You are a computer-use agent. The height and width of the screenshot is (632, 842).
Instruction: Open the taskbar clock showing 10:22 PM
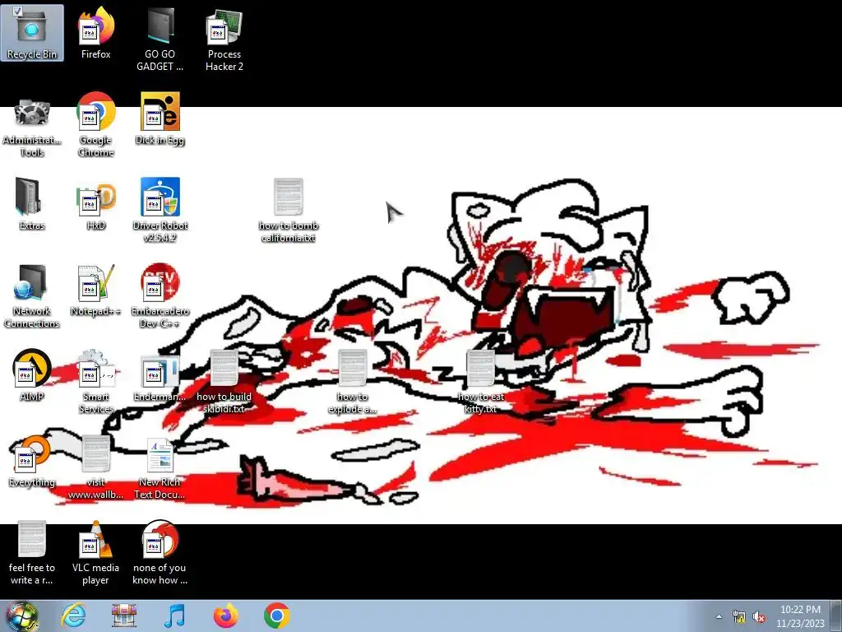tap(800, 616)
